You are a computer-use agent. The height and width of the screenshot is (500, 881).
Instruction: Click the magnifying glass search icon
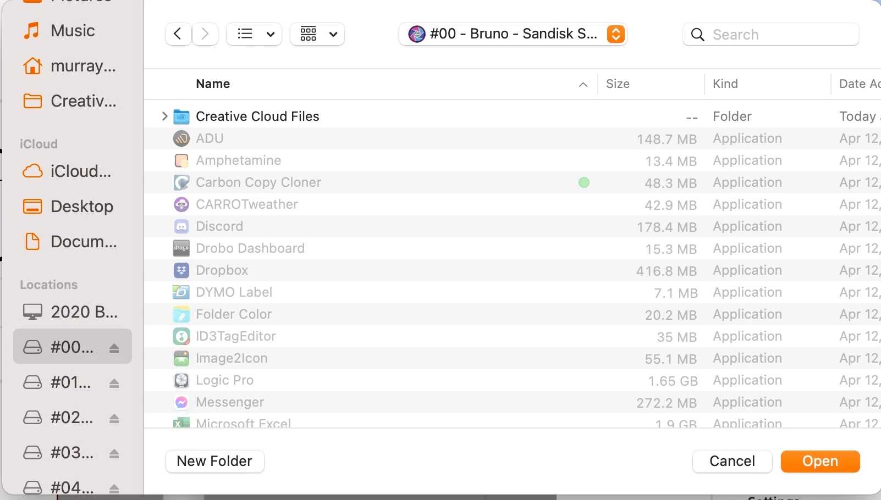698,35
